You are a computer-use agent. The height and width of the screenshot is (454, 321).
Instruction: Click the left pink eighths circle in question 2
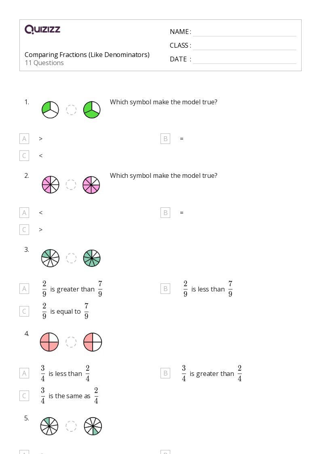click(x=51, y=185)
